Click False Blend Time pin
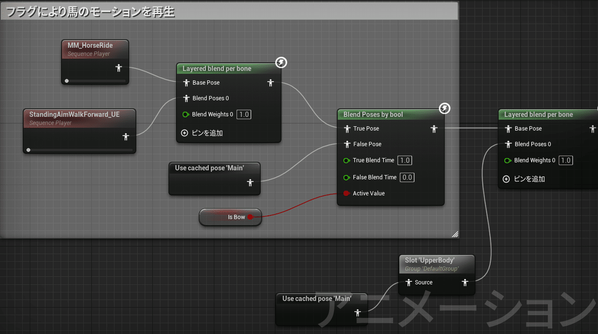Viewport: 598px width, 334px height. coord(347,177)
